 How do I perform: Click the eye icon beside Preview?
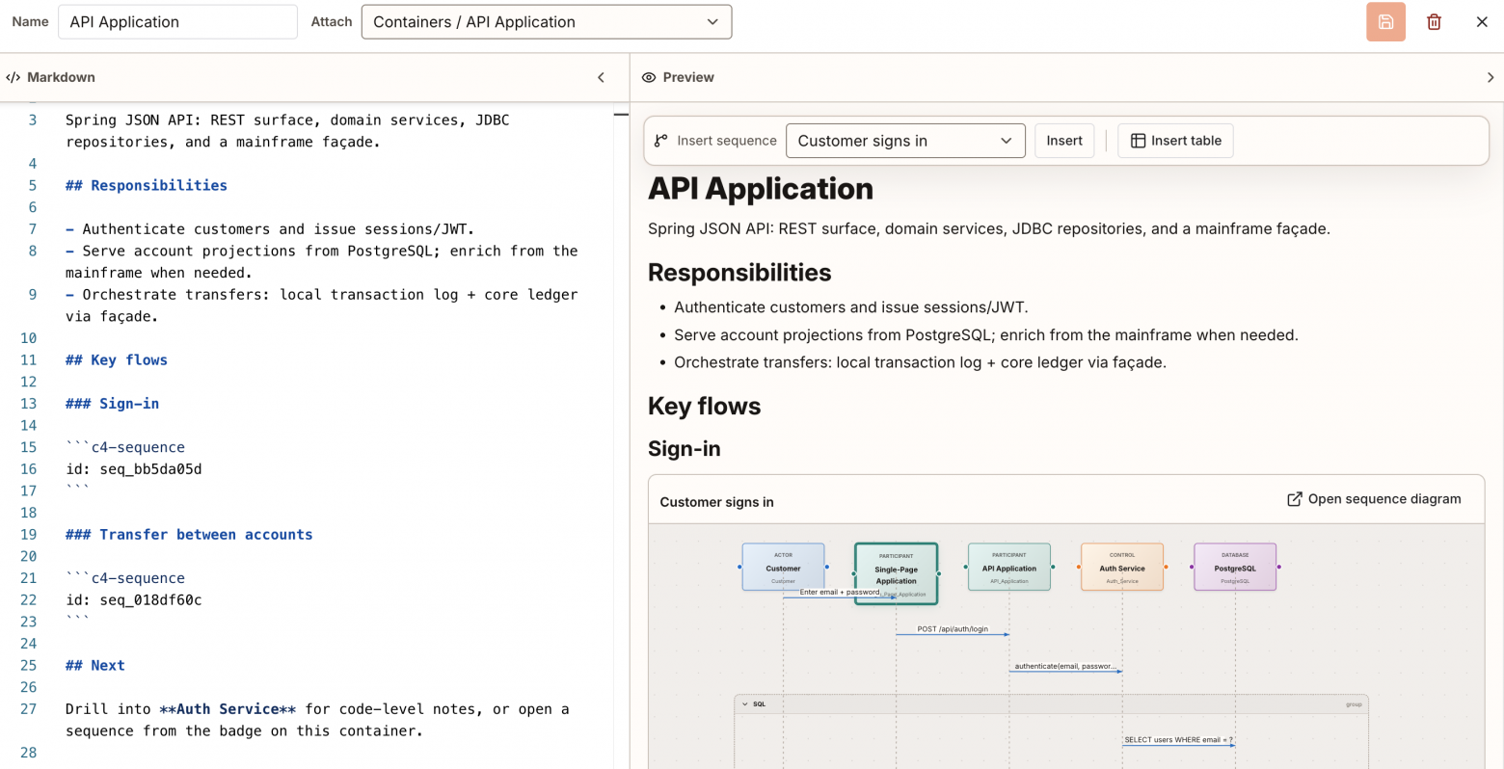click(x=649, y=77)
